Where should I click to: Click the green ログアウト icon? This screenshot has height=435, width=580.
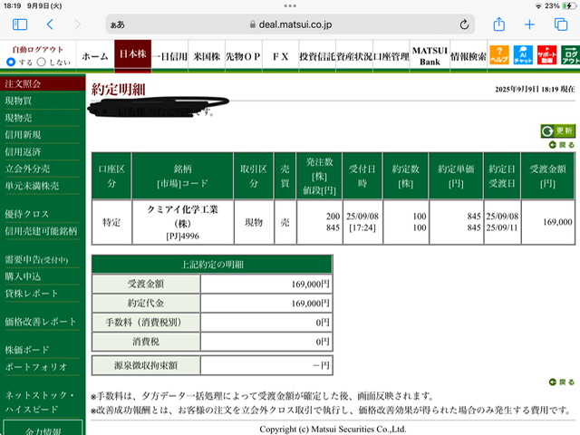click(x=570, y=55)
